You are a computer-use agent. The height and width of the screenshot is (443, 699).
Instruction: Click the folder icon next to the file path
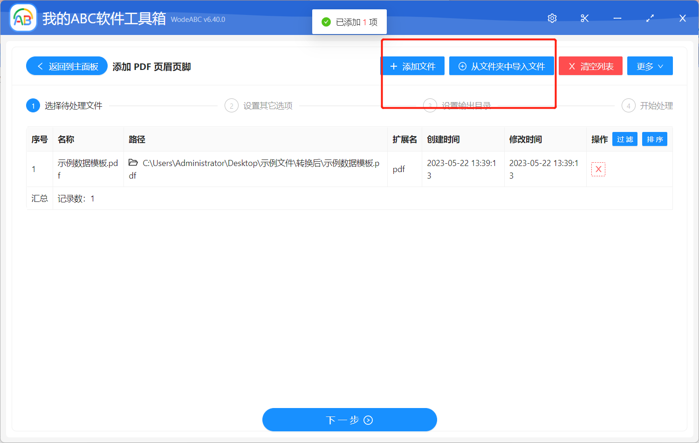(x=133, y=163)
